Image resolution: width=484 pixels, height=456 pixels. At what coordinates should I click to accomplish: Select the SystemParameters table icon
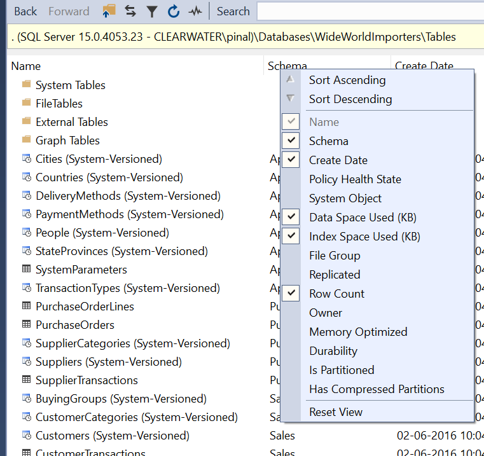[27, 269]
